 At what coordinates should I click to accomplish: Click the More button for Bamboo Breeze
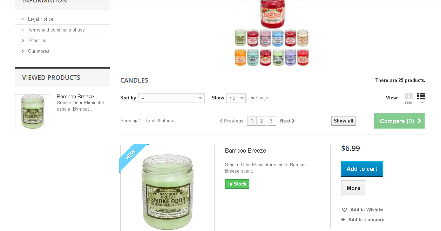tap(353, 188)
